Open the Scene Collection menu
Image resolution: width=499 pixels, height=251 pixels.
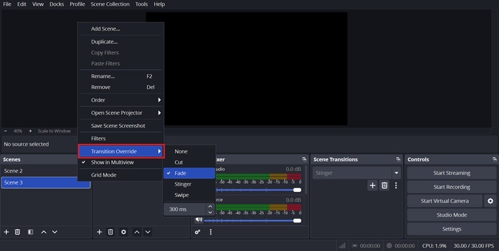point(110,4)
